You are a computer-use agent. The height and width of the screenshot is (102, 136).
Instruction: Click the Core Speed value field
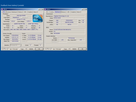15,36
